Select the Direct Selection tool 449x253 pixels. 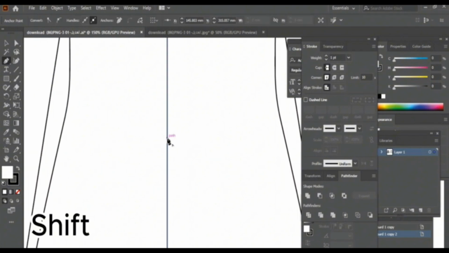click(16, 43)
